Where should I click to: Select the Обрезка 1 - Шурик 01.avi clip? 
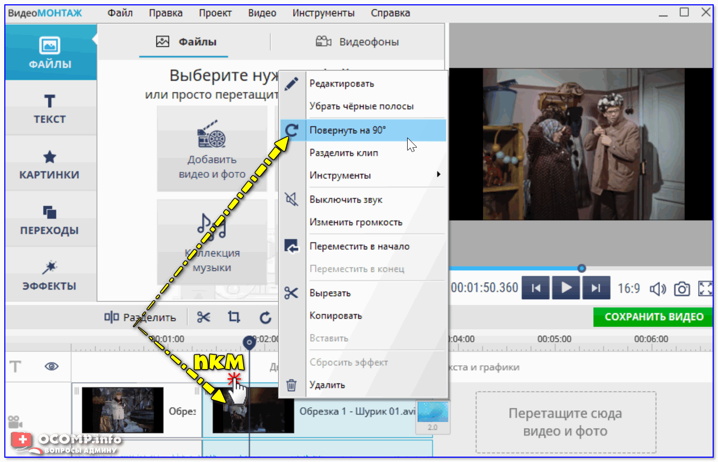317,411
